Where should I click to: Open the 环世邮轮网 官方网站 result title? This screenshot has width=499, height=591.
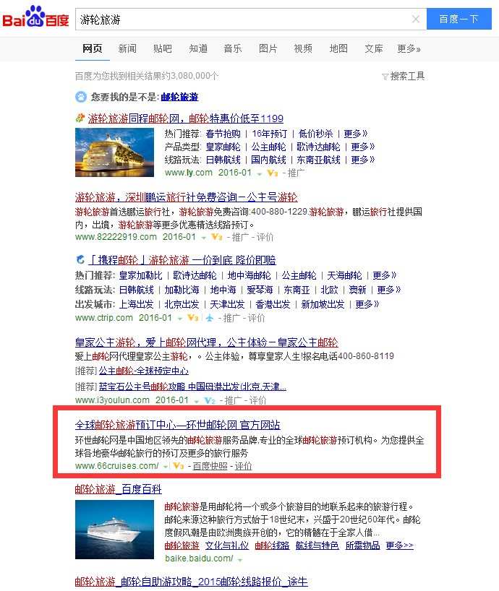pyautogui.click(x=178, y=425)
